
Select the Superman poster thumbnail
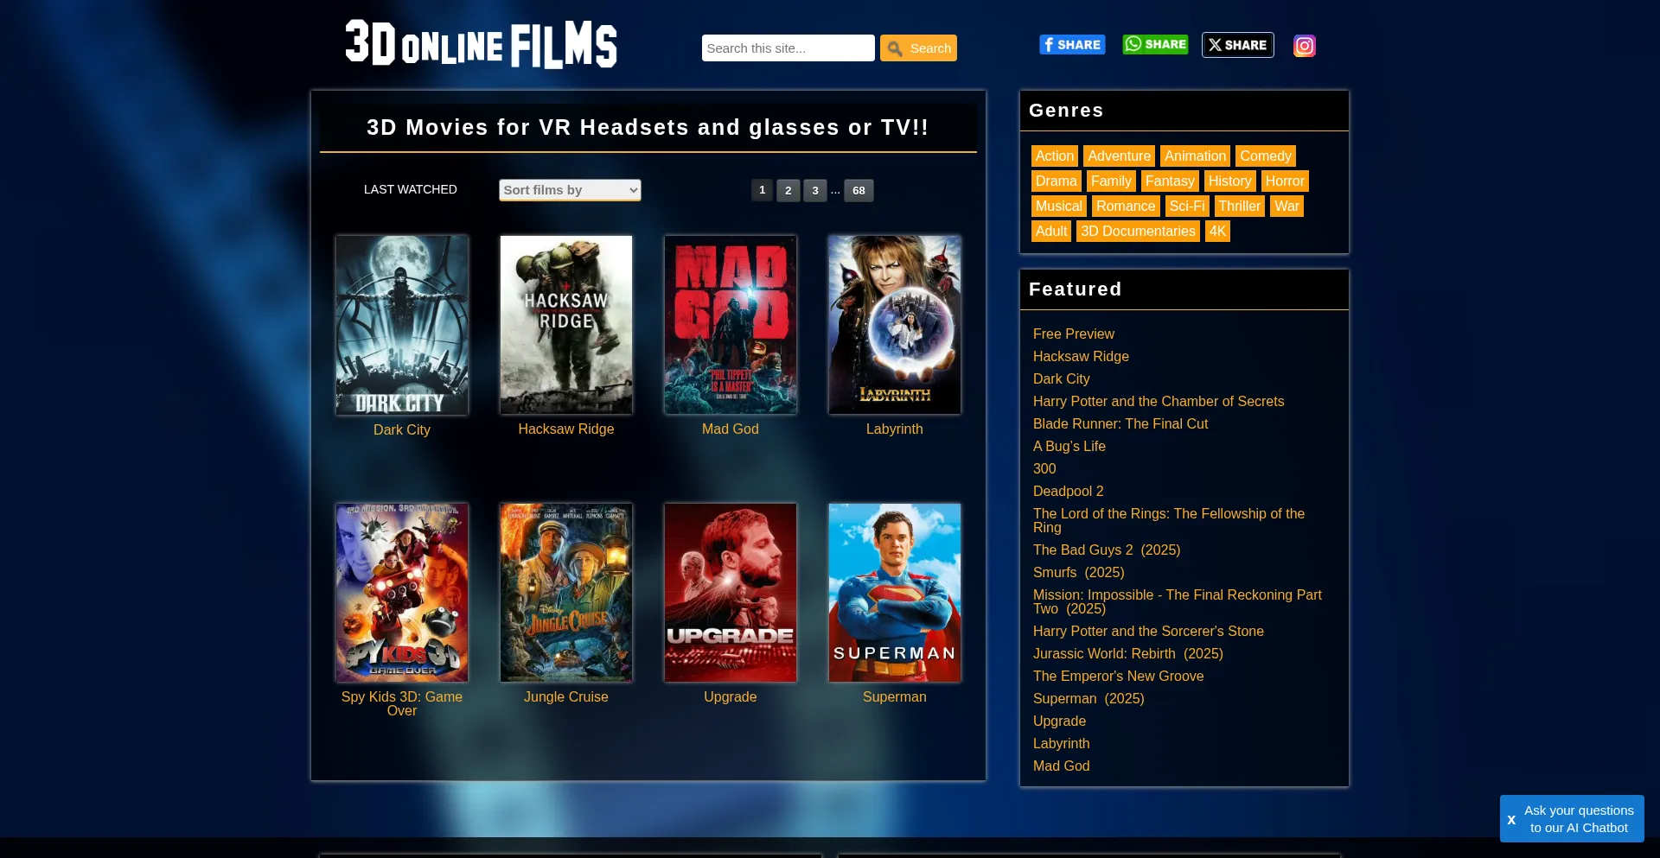[x=895, y=593]
